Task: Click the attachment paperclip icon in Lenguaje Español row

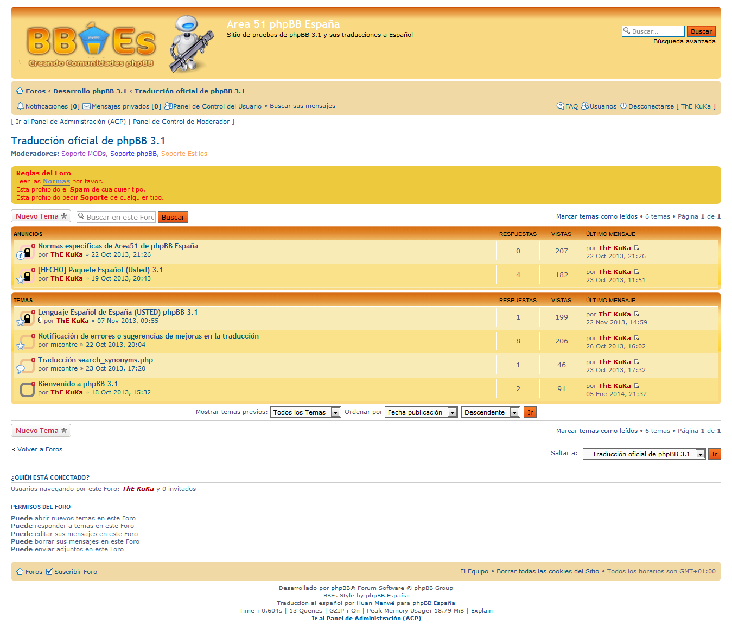Action: [40, 320]
